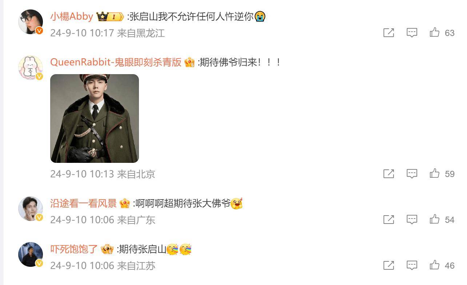Repost 吓死饱饱了's comment

tap(389, 265)
